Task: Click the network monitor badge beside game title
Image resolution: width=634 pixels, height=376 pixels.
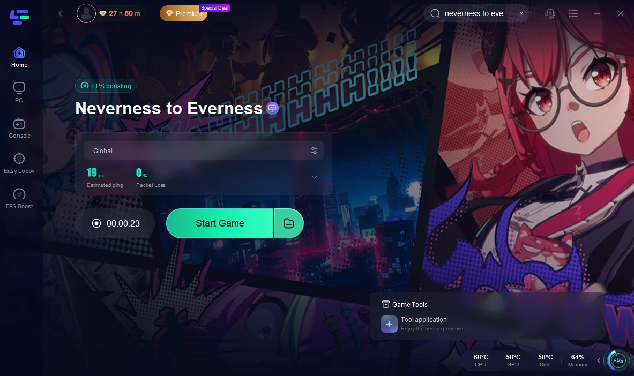Action: (x=272, y=108)
